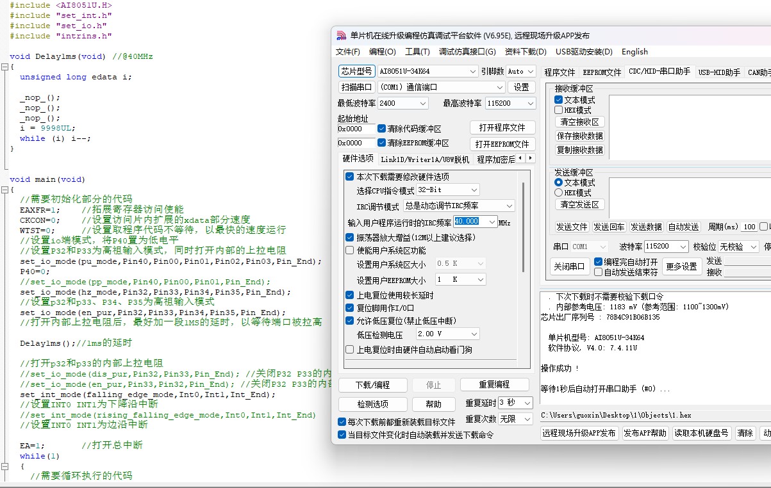Click the programmer app icon in title bar
The height and width of the screenshot is (488, 771).
pyautogui.click(x=340, y=35)
